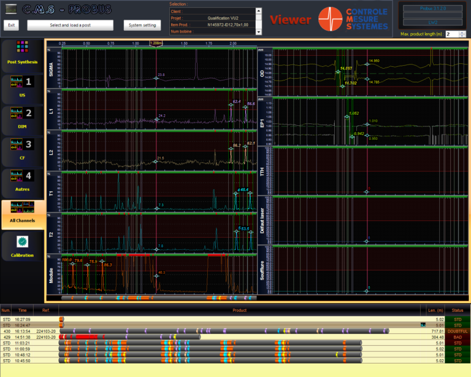Image resolution: width=471 pixels, height=377 pixels.
Task: Select the US channel group 1
Action: (x=22, y=87)
